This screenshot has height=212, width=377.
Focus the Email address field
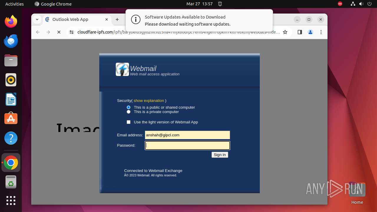click(187, 135)
